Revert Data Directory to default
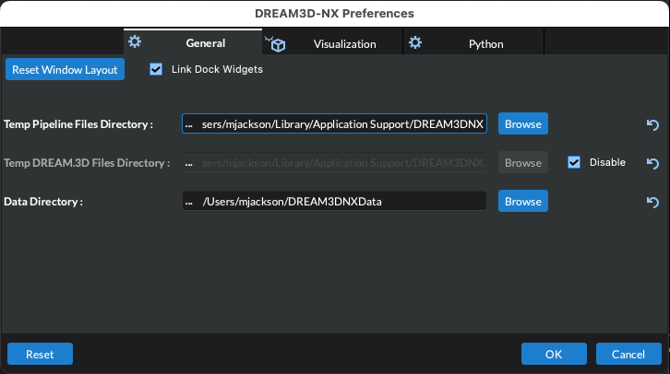670x374 pixels. pos(652,202)
